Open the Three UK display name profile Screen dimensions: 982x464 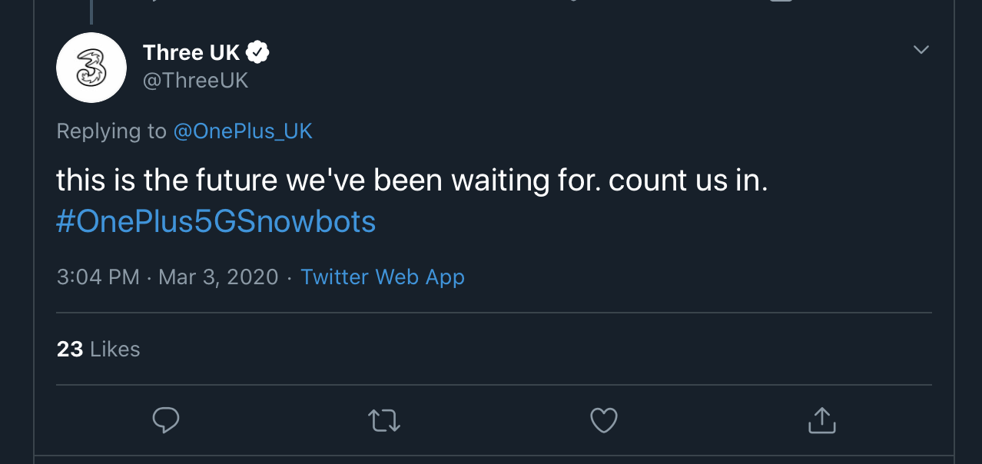[x=191, y=53]
